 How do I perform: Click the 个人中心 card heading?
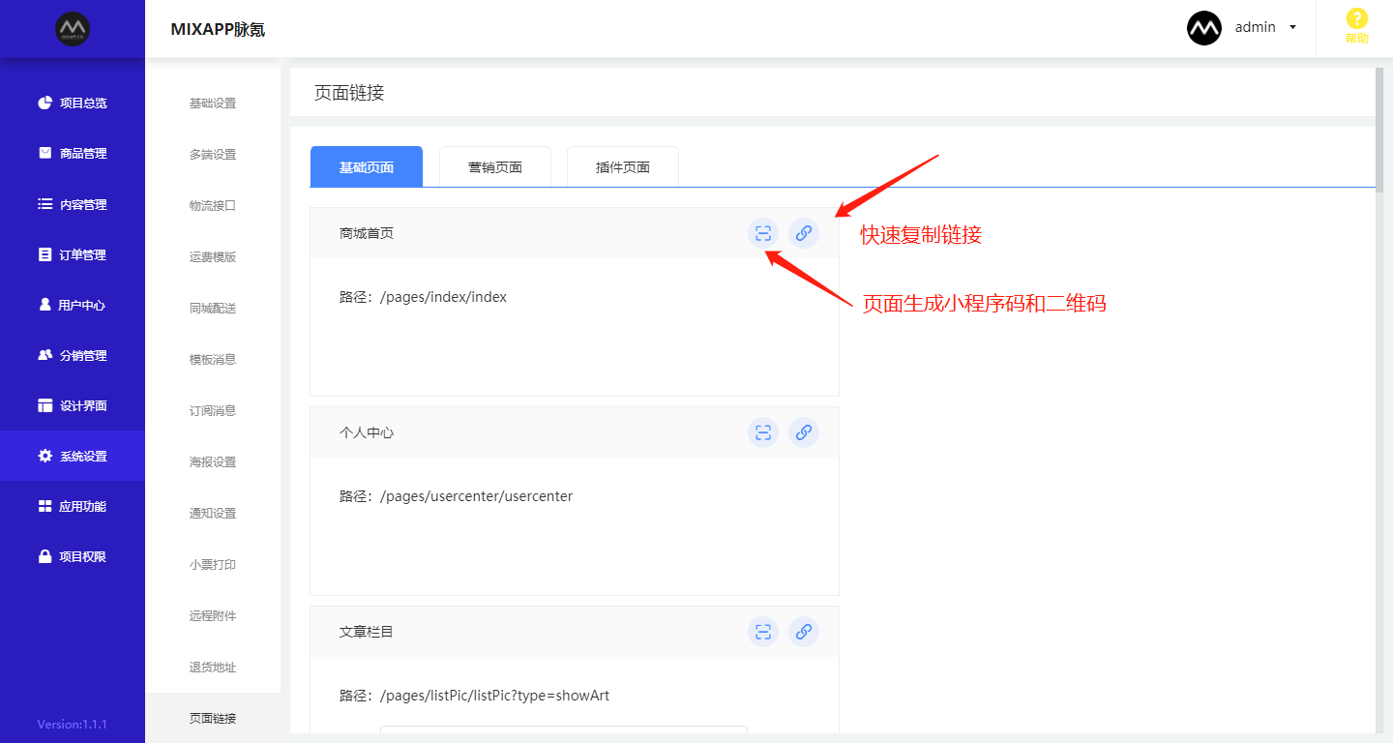pos(367,432)
